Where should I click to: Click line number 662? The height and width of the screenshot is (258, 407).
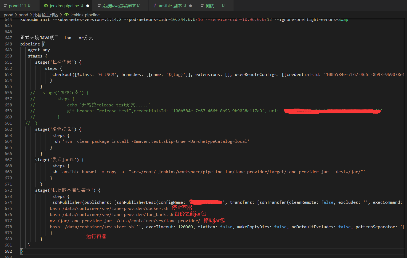[8, 129]
